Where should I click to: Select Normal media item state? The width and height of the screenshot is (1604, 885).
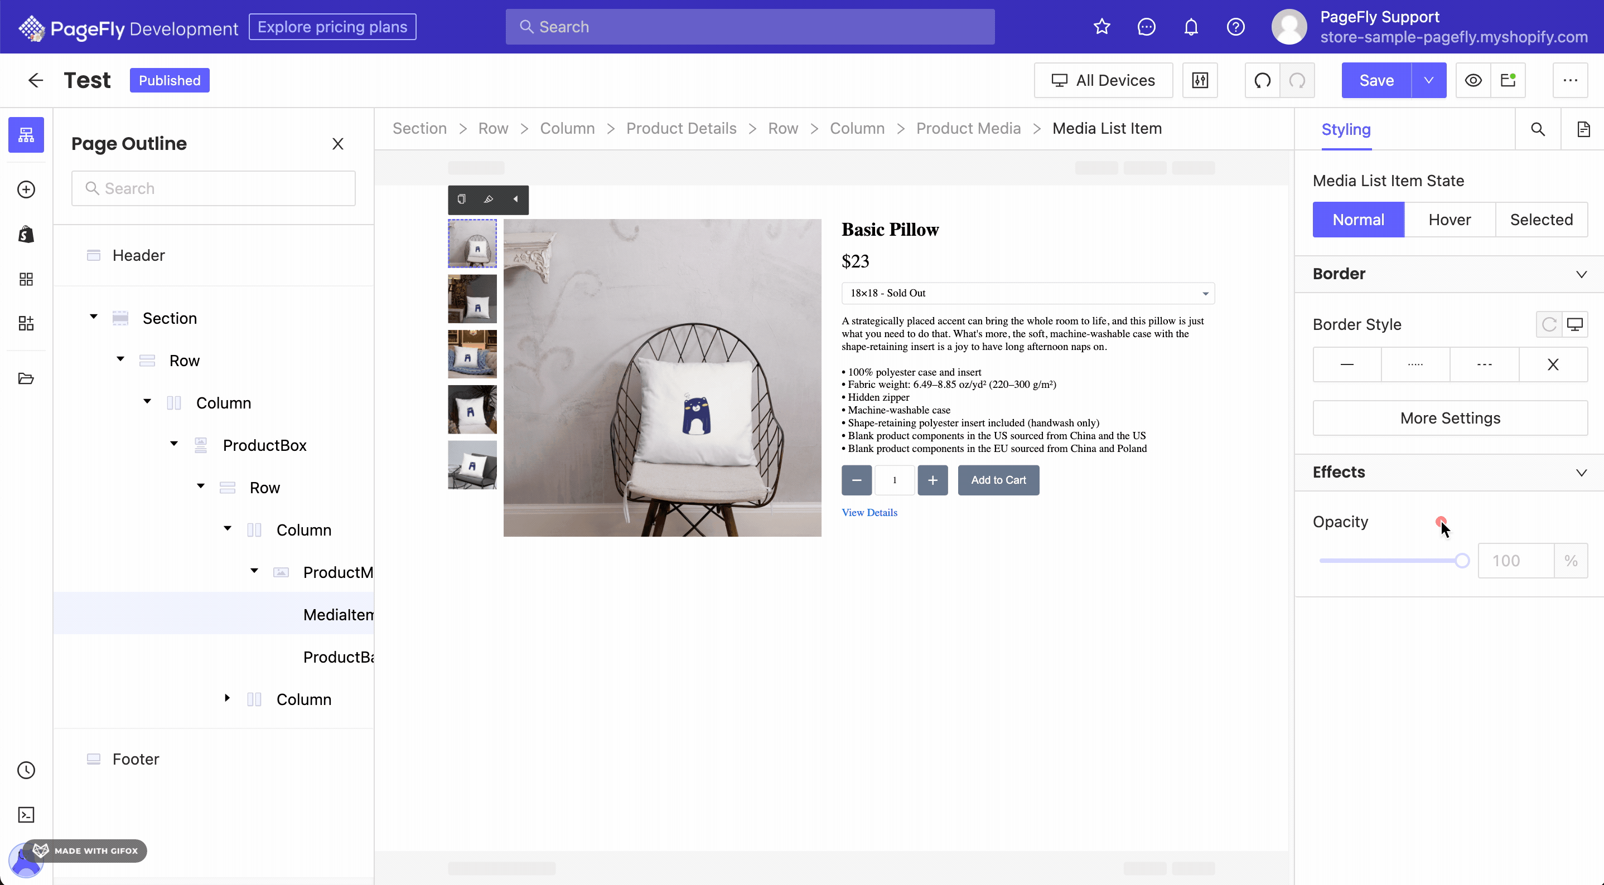[1358, 220]
